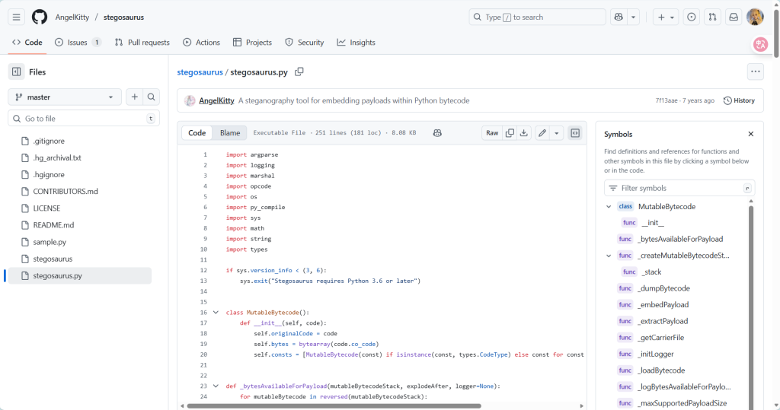Click the Filter symbols input field
The width and height of the screenshot is (780, 410).
coord(678,188)
